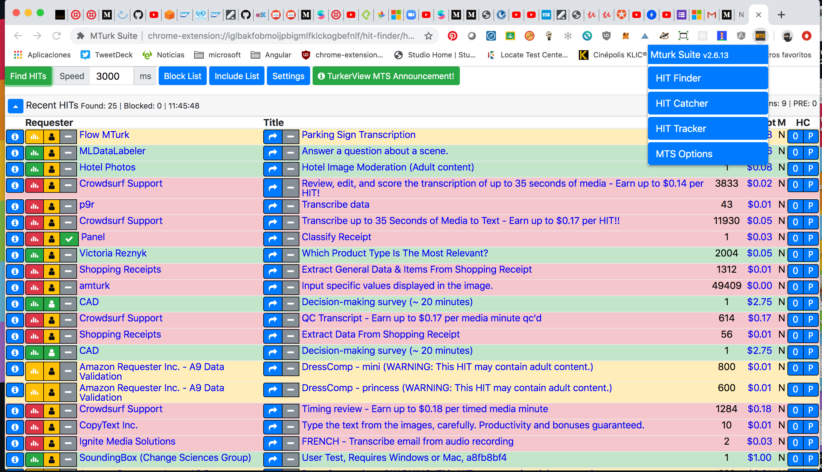
Task: Click the Find HITs button
Action: point(28,76)
